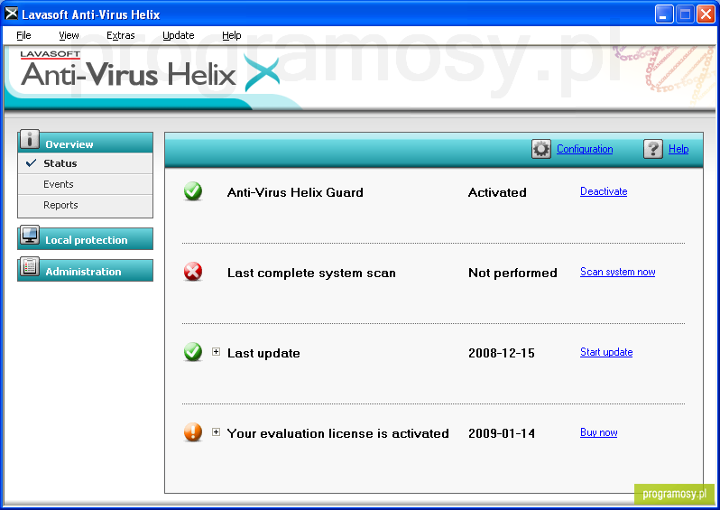
Task: Click the 'Not performed' status text
Action: pyautogui.click(x=512, y=273)
